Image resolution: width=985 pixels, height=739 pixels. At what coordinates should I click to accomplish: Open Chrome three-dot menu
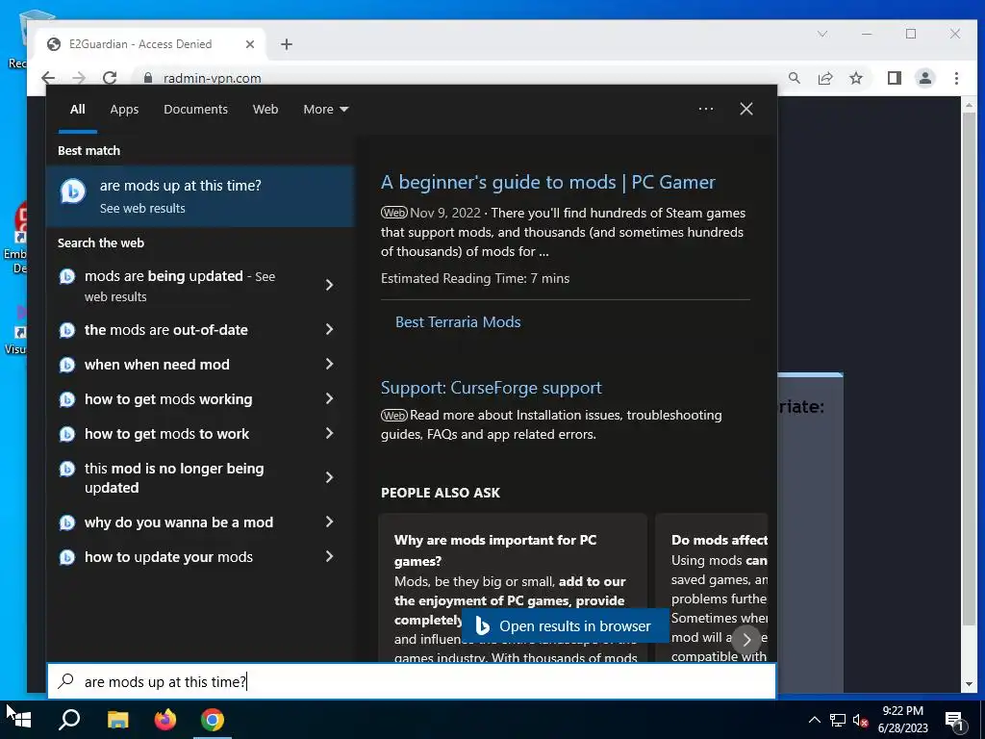(956, 78)
